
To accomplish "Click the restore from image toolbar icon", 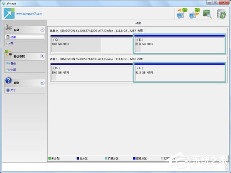I will point(194,13).
